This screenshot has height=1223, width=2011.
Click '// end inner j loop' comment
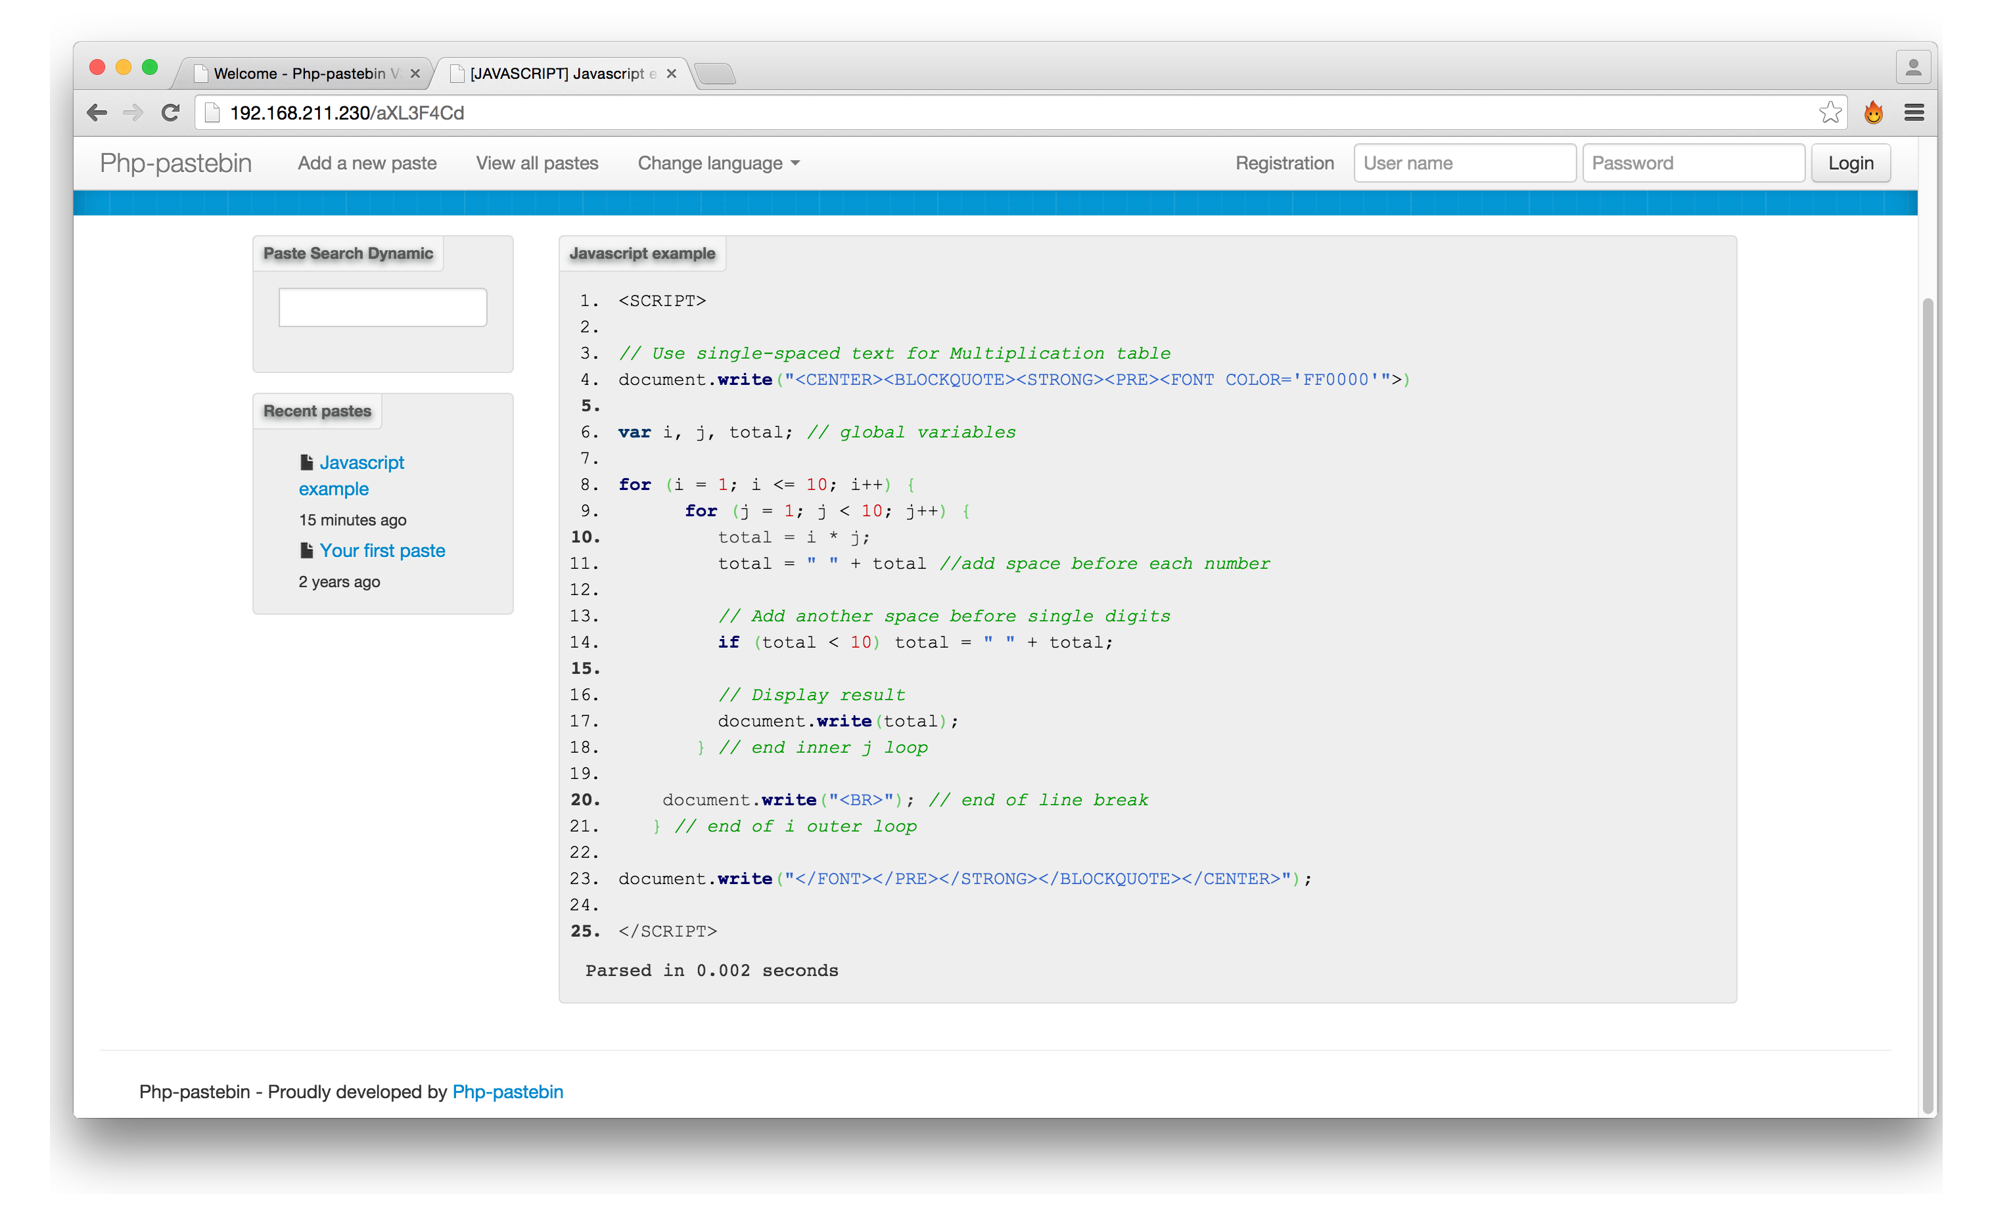click(x=823, y=747)
